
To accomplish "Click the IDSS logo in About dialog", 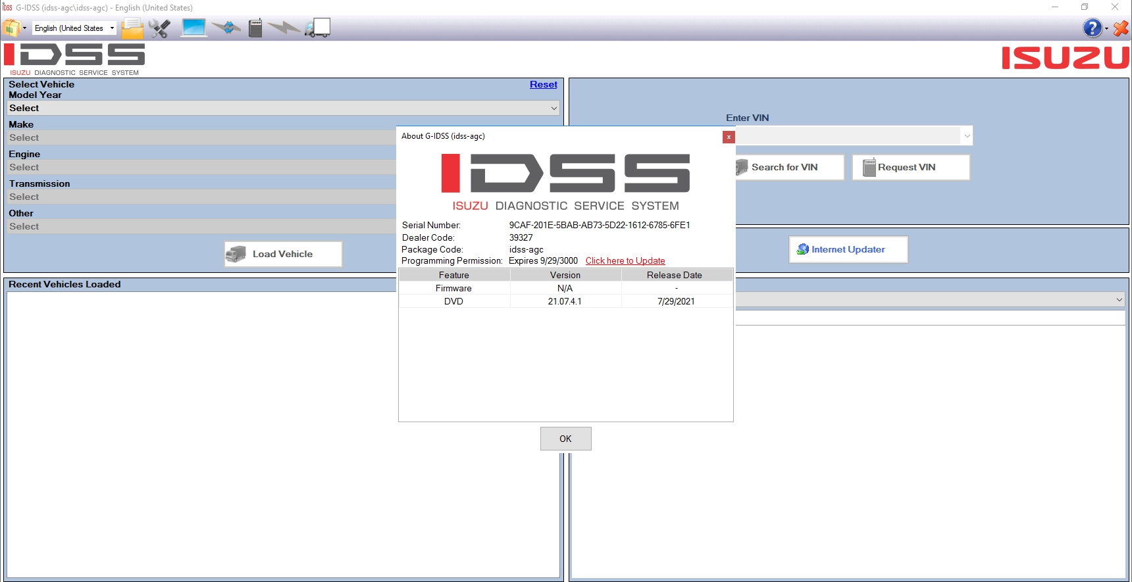I will [x=565, y=183].
